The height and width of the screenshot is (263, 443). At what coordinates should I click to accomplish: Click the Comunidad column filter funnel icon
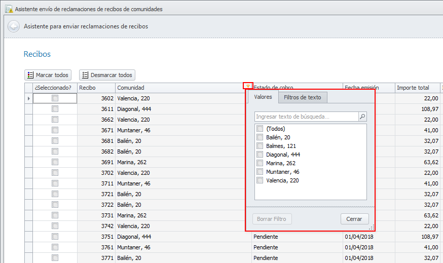[x=247, y=87]
